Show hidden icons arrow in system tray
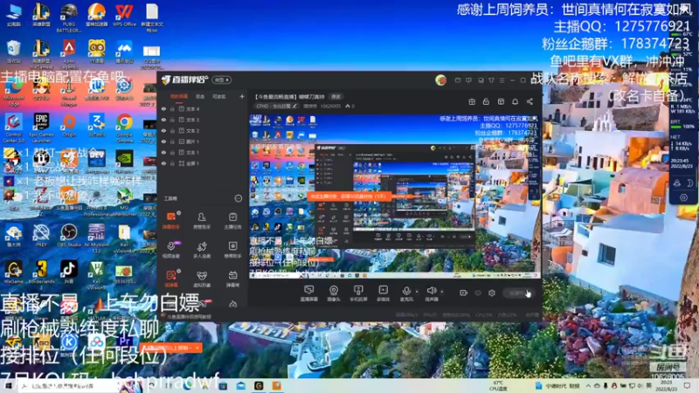Screen dimensions: 699x393 pyautogui.click(x=587, y=386)
